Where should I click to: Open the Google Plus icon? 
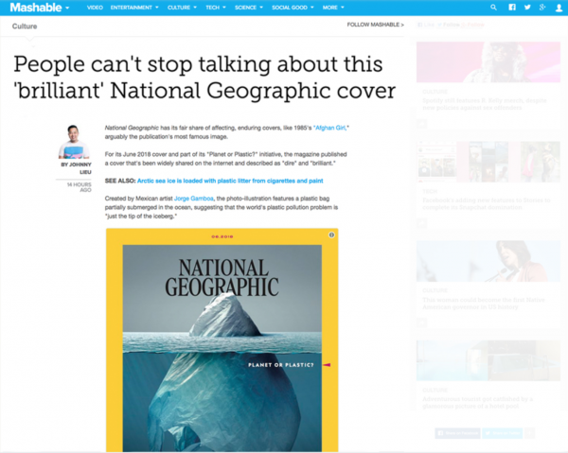point(542,8)
